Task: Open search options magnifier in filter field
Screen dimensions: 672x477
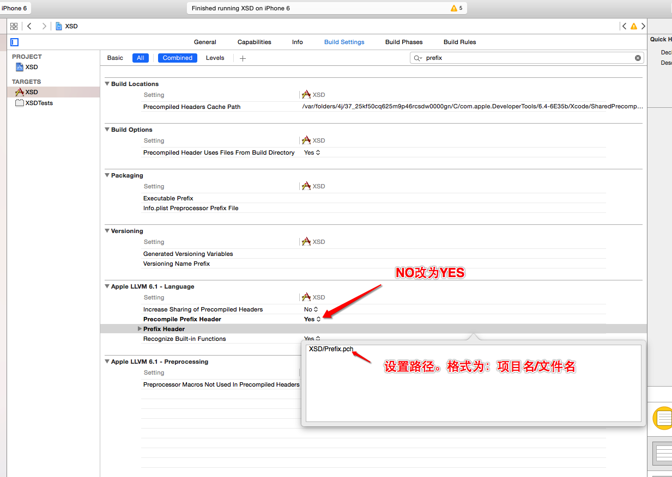Action: pos(417,58)
